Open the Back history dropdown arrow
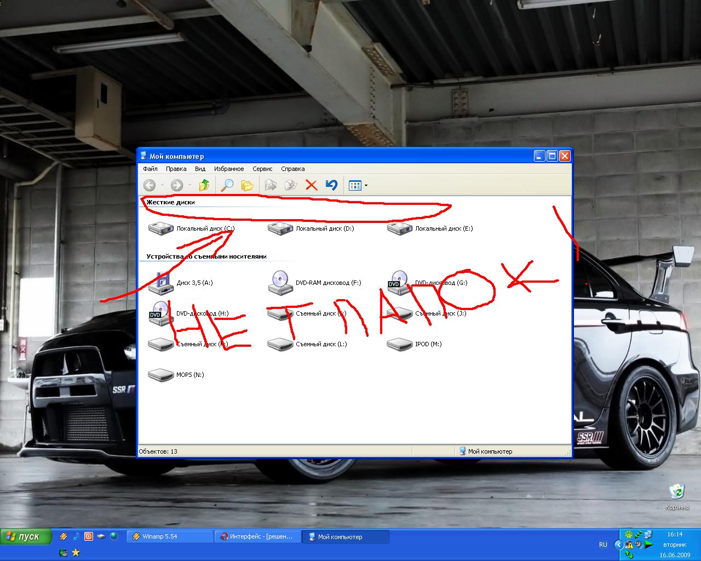The height and width of the screenshot is (561, 701). click(162, 186)
